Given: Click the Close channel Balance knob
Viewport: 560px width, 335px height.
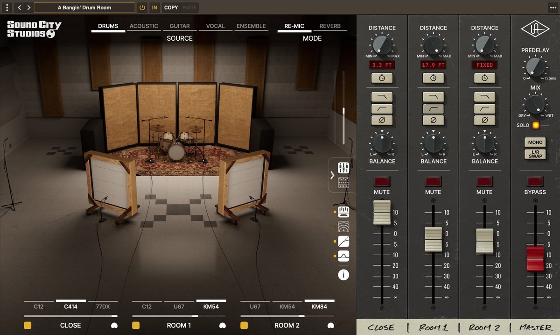Looking at the screenshot, I should [382, 144].
